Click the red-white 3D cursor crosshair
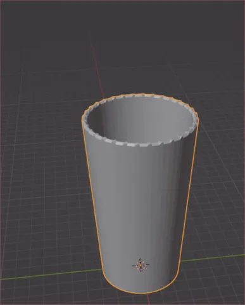 141,265
